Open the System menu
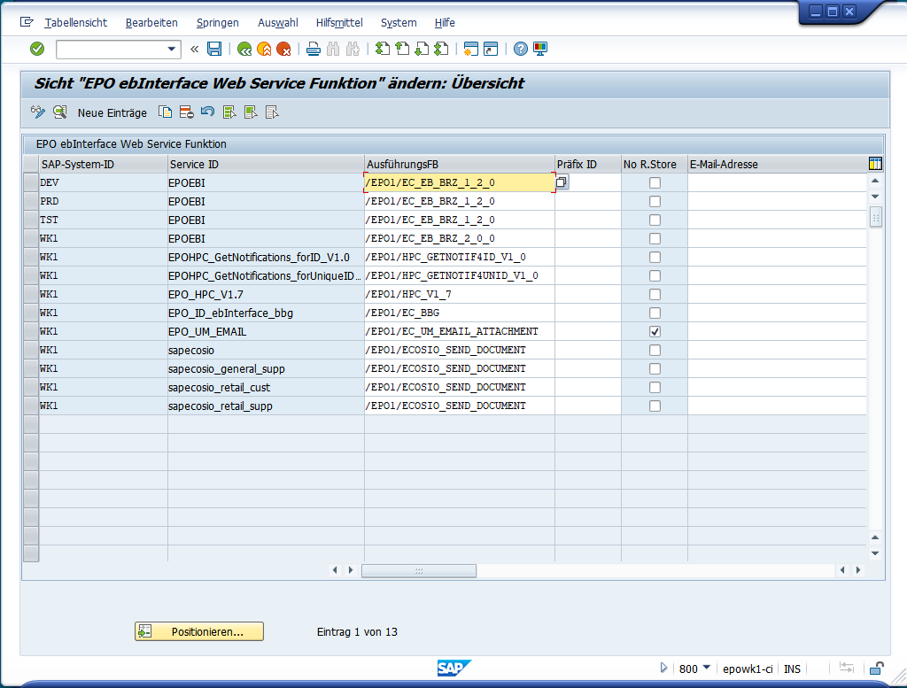The width and height of the screenshot is (907, 688). point(399,22)
